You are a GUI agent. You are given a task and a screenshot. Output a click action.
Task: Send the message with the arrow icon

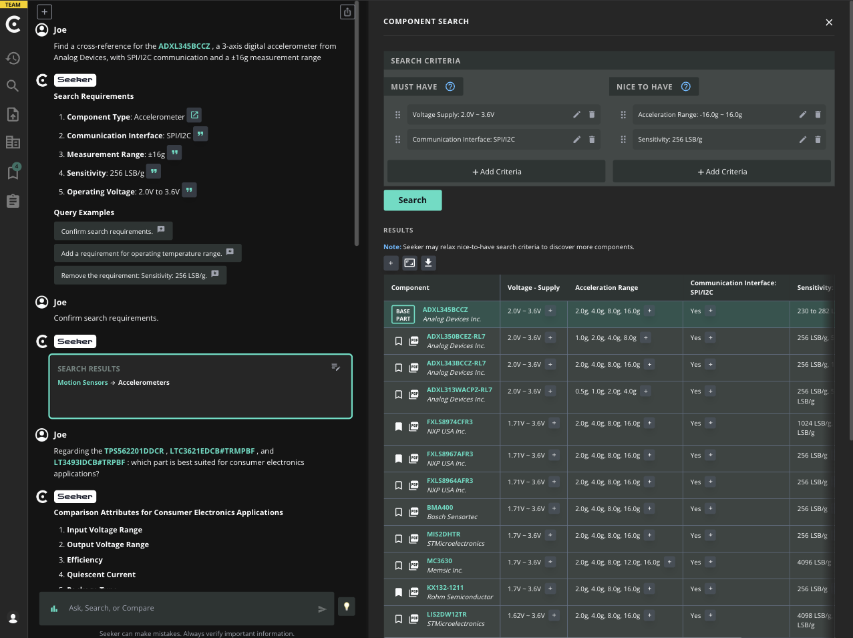pos(322,609)
